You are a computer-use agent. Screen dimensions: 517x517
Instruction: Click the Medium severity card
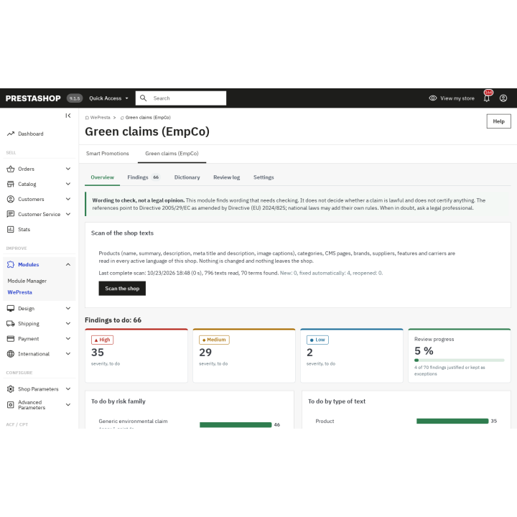pyautogui.click(x=244, y=355)
